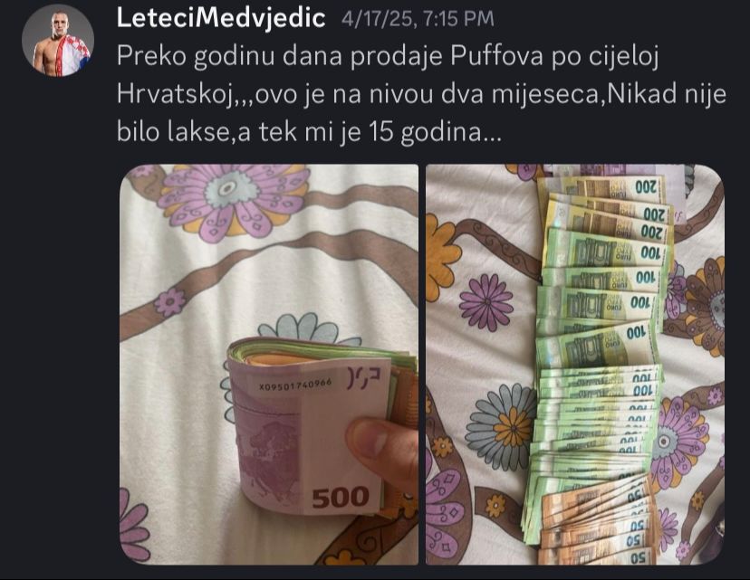Click the word "Puffova" in the message
The image size is (750, 580).
point(496,56)
